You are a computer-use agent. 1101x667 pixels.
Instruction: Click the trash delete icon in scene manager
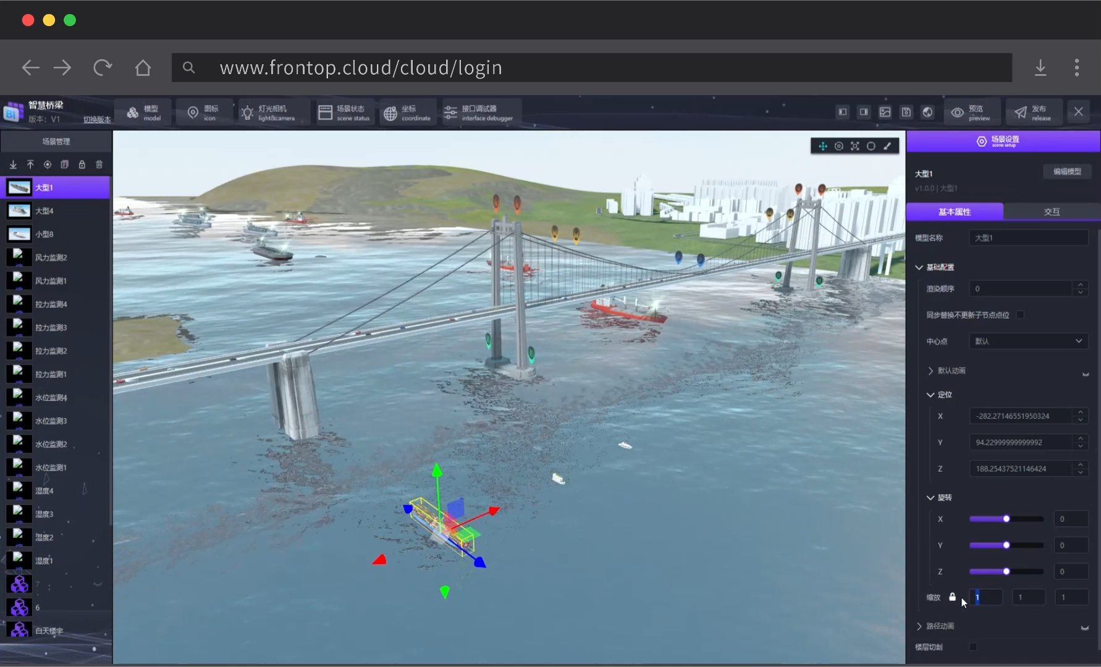point(99,164)
